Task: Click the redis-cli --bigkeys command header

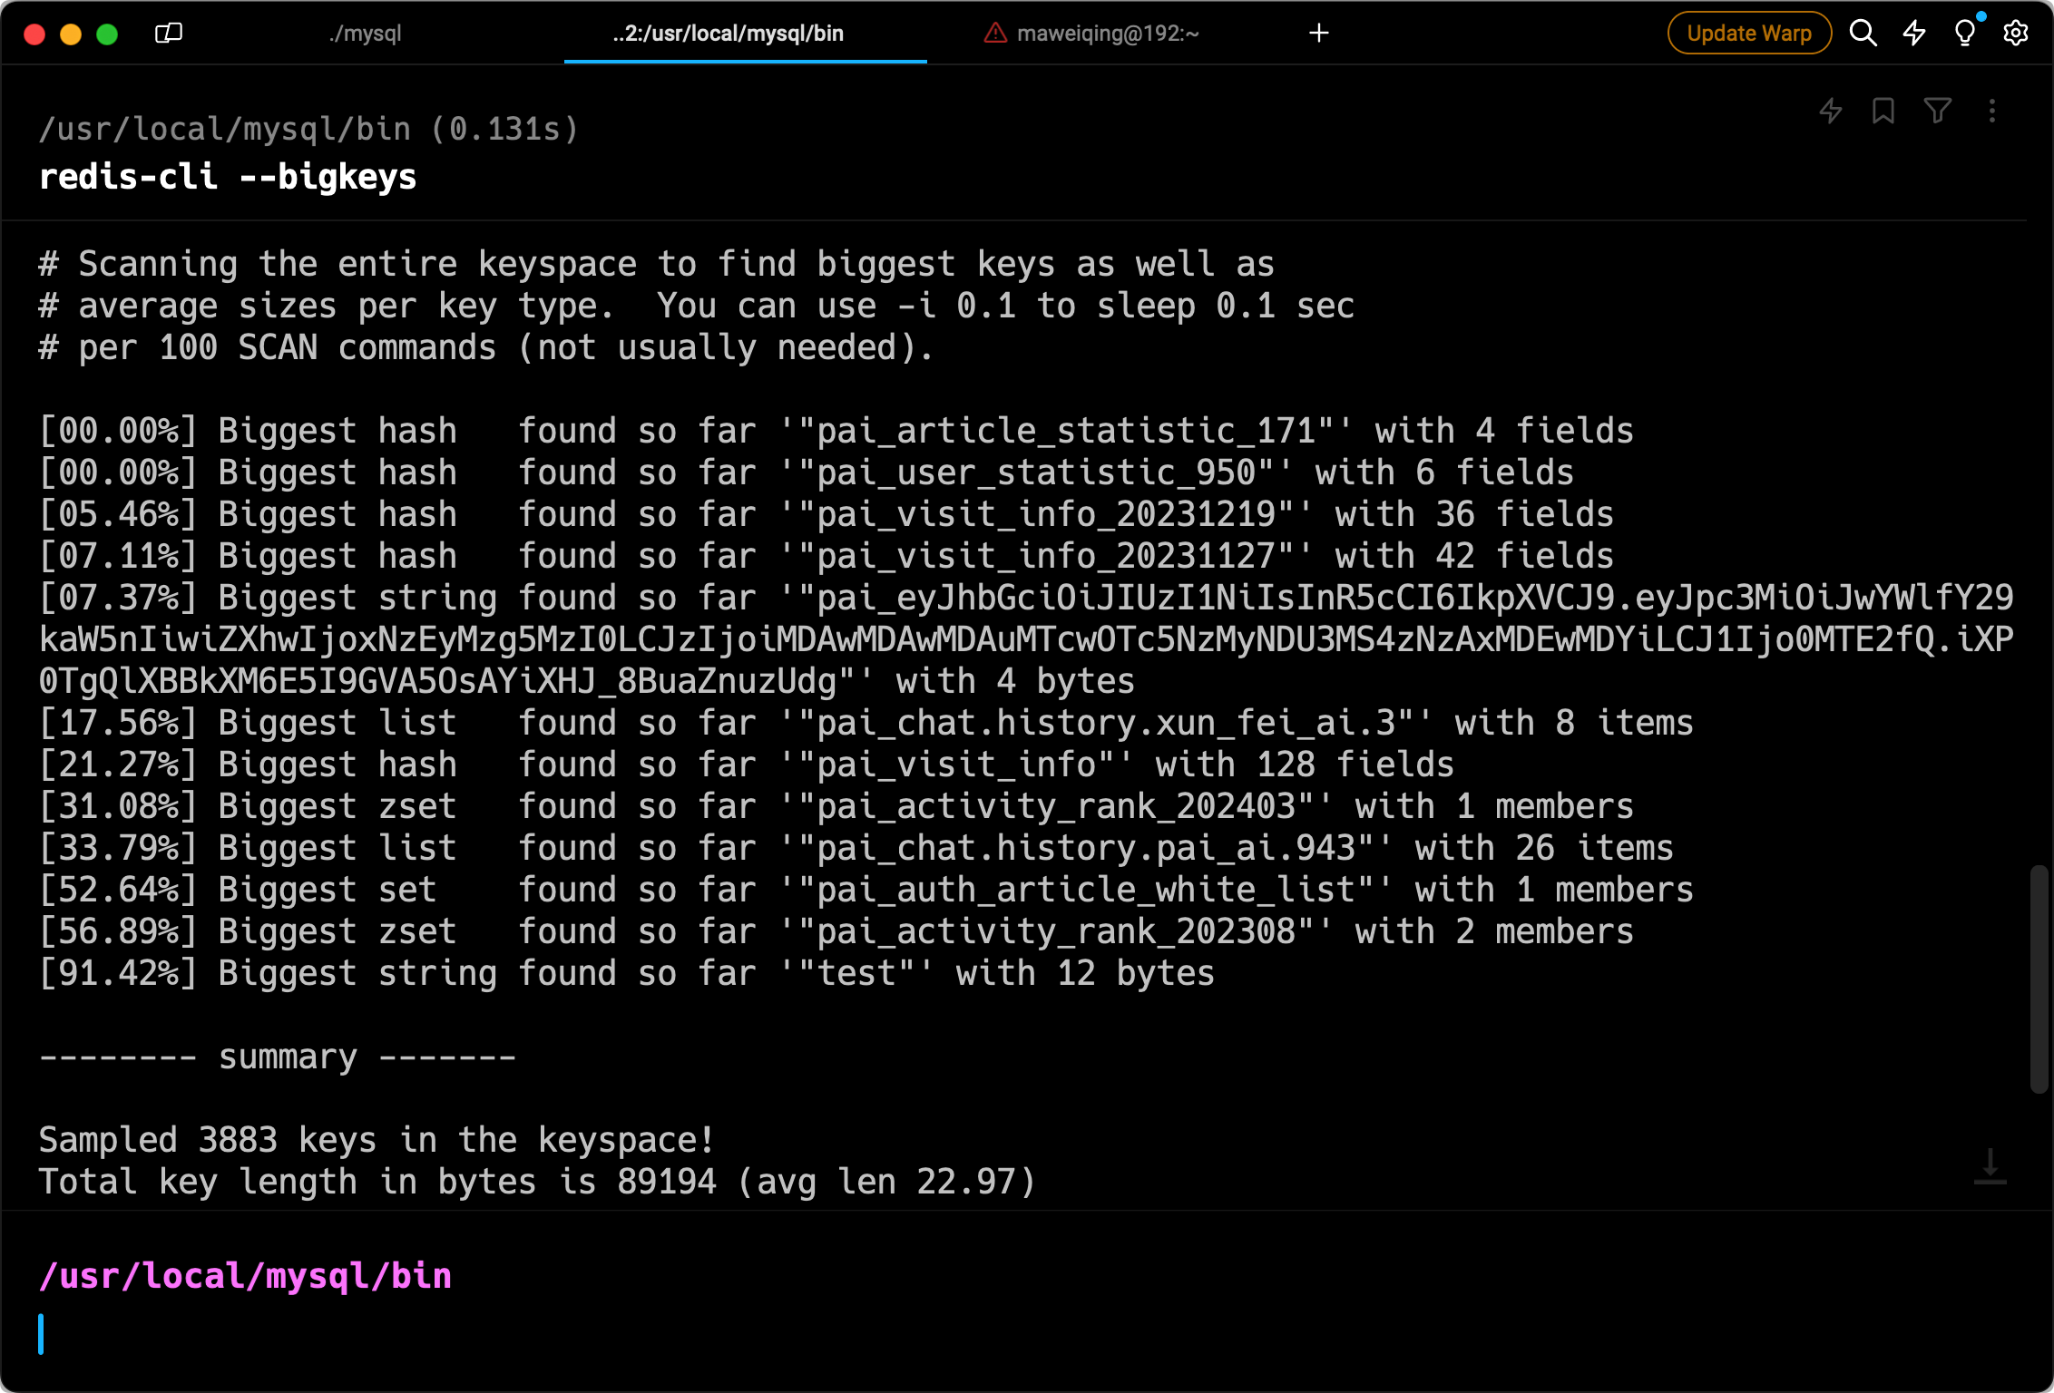Action: [228, 177]
